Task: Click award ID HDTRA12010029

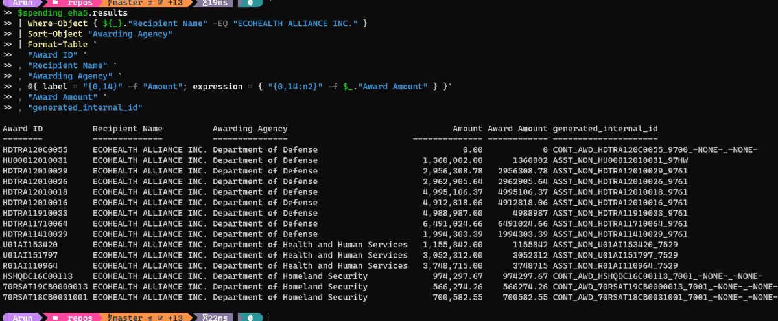Action: point(35,171)
